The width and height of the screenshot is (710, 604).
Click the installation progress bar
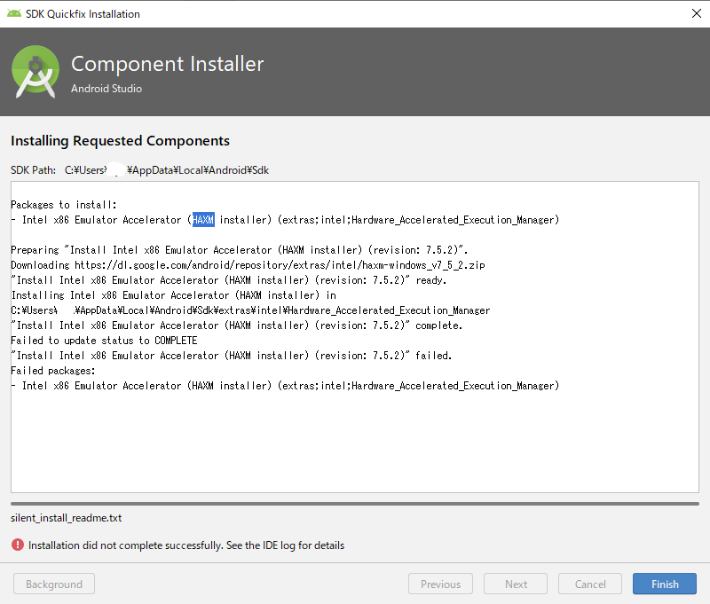coord(354,503)
